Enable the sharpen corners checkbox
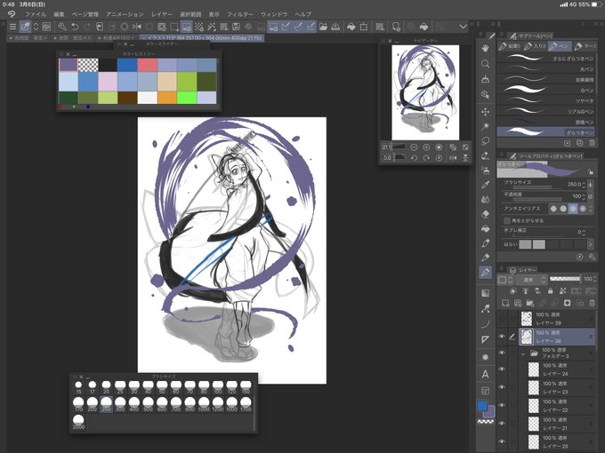The image size is (605, 453). coord(507,220)
